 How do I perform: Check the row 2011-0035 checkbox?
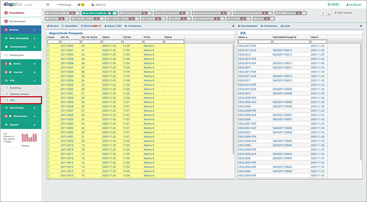(x=48, y=76)
